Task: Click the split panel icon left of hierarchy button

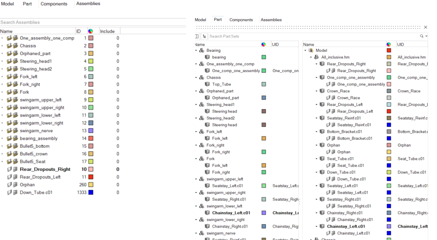Action: (197, 36)
